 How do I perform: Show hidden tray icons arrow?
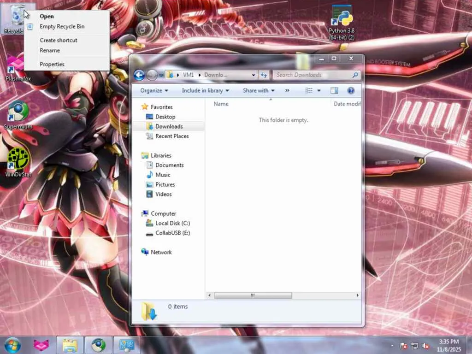click(x=392, y=346)
